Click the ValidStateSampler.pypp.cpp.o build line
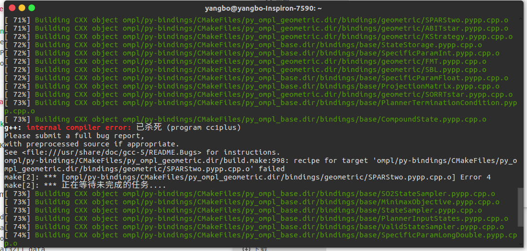 (254, 227)
